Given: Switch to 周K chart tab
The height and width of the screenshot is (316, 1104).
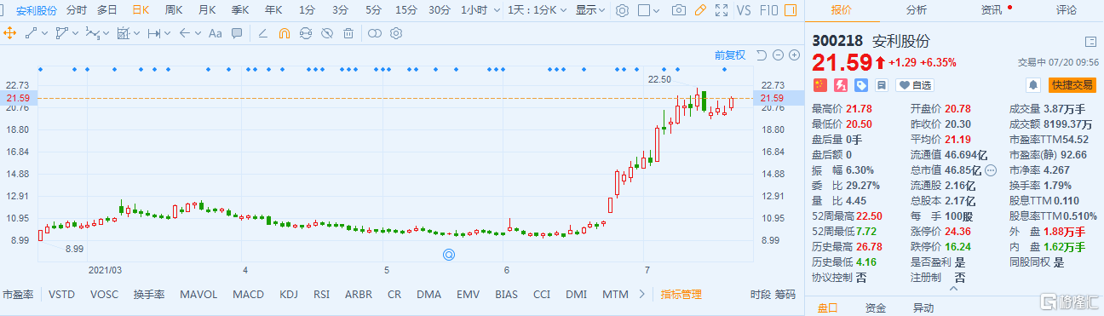Looking at the screenshot, I should [x=175, y=10].
